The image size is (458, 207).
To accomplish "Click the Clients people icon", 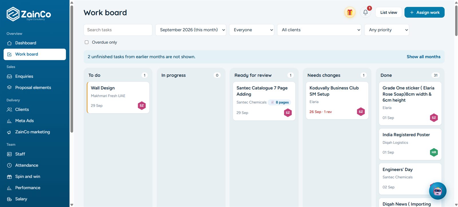I will coord(9,110).
